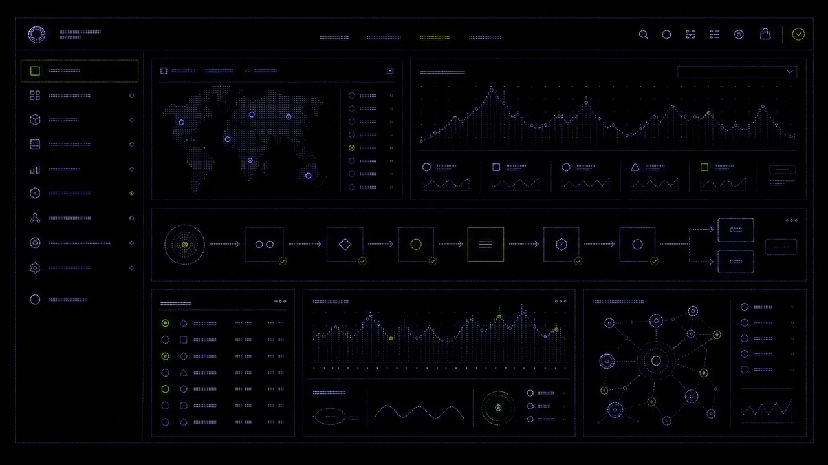Screen dimensions: 828x465
Task: Click the target ring icon in header
Action: [x=739, y=34]
